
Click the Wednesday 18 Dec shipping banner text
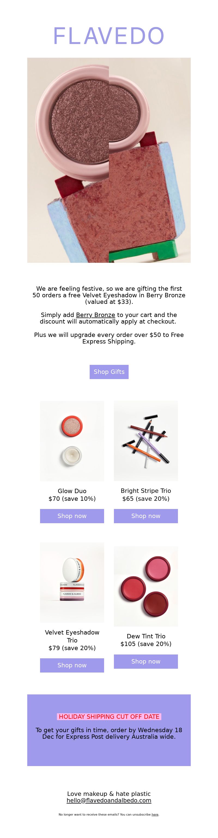coord(109,733)
